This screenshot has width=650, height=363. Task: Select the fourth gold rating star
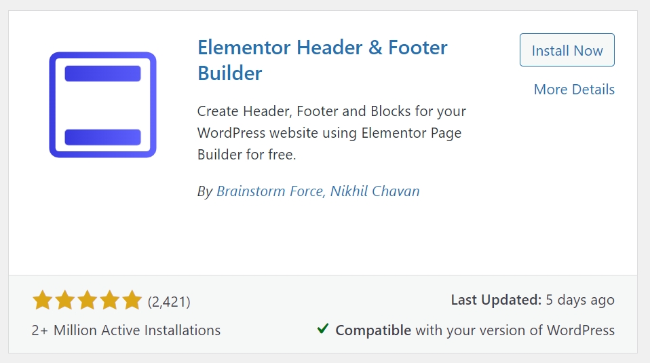[x=110, y=300]
